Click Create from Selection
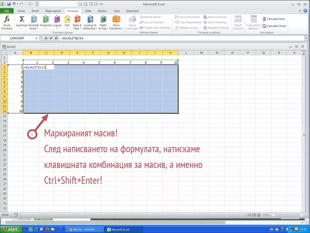The width and height of the screenshot is (310, 233). [x=155, y=28]
